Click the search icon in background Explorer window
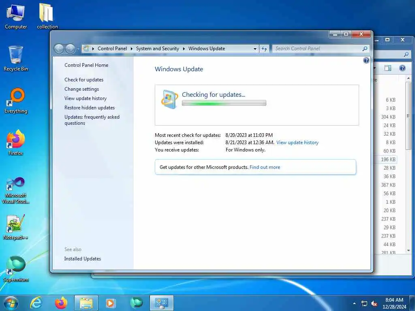Image resolution: width=415 pixels, height=311 pixels. pyautogui.click(x=406, y=55)
